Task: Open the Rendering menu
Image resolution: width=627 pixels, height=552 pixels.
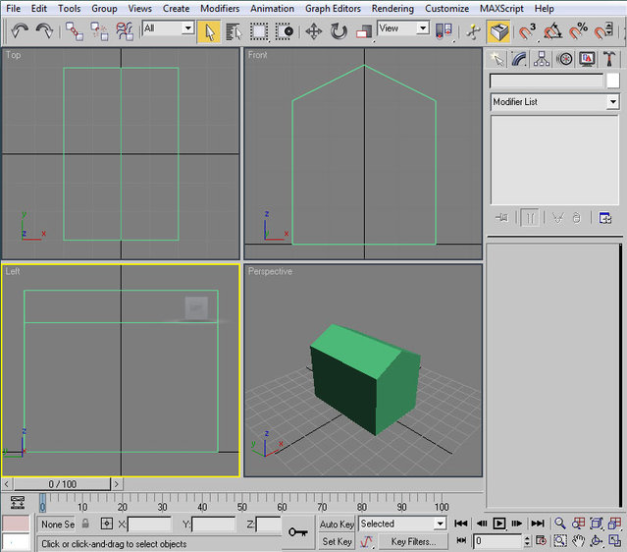Action: pos(392,8)
